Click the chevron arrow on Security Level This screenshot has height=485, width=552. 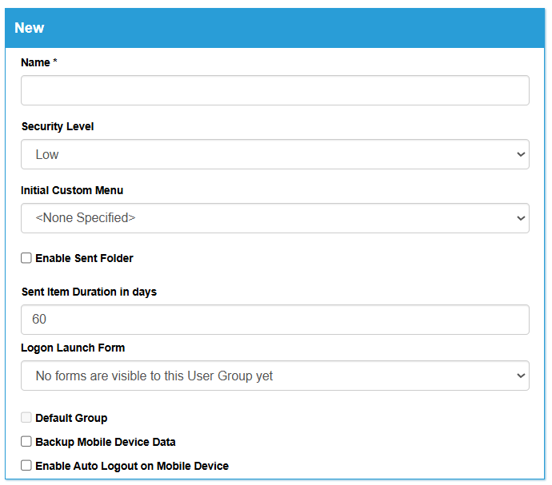(521, 154)
